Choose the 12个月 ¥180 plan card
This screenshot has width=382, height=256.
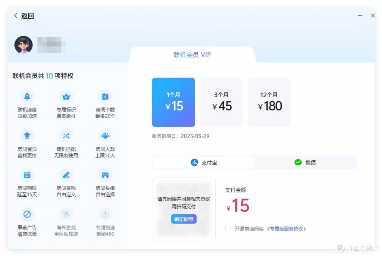(x=269, y=102)
